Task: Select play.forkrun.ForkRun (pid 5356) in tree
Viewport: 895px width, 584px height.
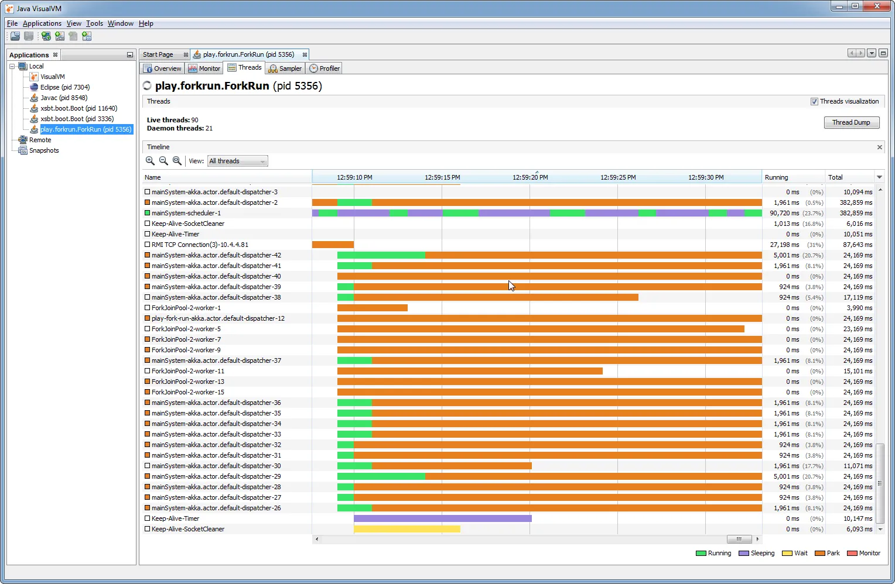Action: tap(86, 129)
